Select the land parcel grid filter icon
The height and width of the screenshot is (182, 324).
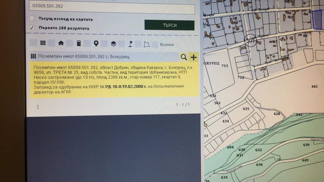point(43,43)
